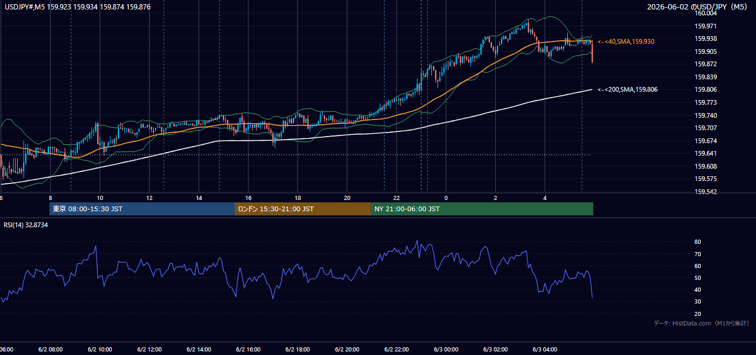
Task: Click the 6/3 04:00 time axis label
Action: (x=545, y=350)
